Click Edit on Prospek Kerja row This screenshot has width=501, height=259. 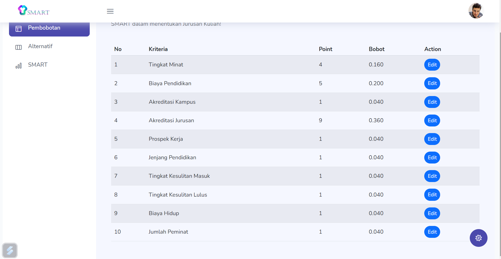pyautogui.click(x=432, y=139)
